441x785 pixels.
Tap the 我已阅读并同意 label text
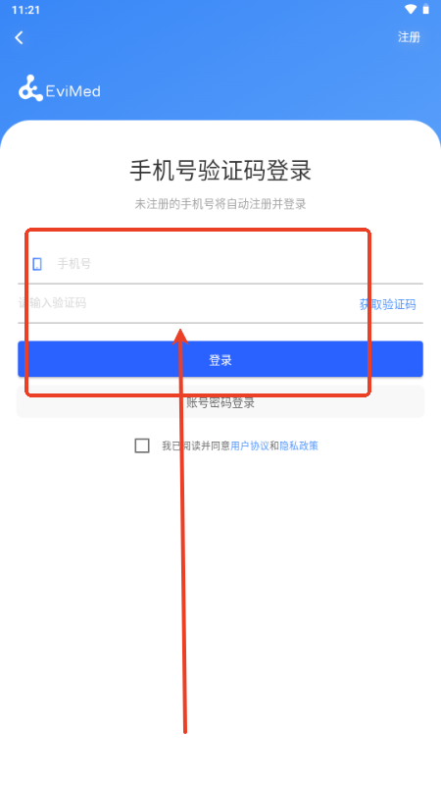point(195,445)
